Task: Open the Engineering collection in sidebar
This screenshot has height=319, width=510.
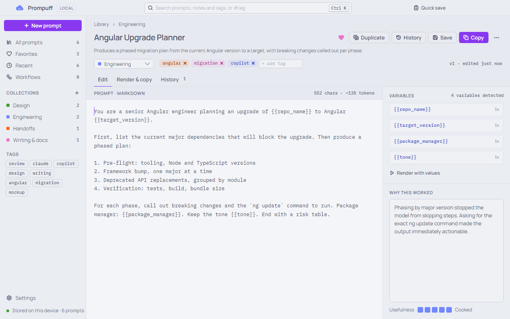Action: click(x=43, y=117)
